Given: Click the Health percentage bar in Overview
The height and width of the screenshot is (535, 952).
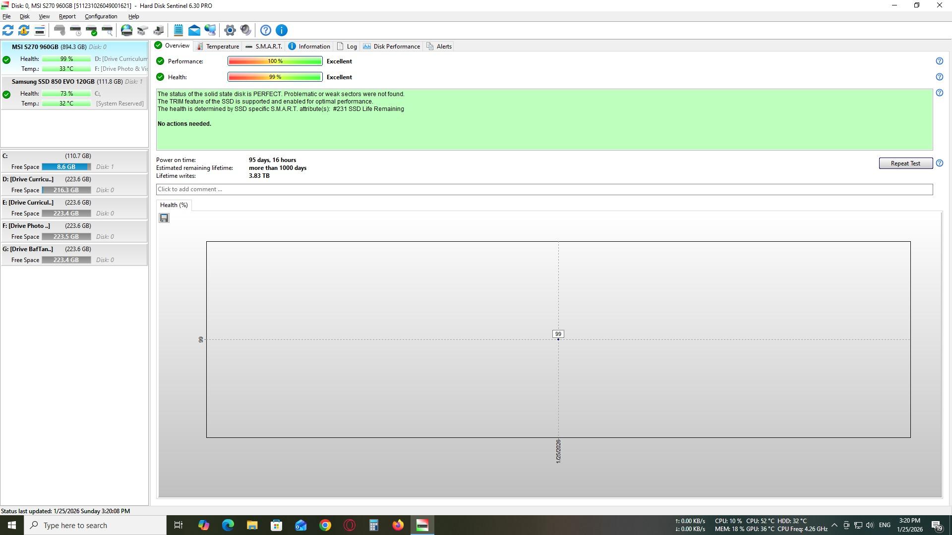Looking at the screenshot, I should tap(275, 77).
